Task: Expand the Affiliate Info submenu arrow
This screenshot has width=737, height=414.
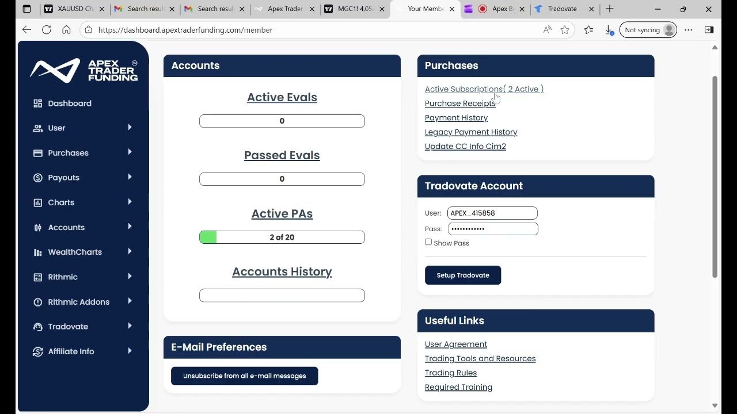Action: pos(130,351)
